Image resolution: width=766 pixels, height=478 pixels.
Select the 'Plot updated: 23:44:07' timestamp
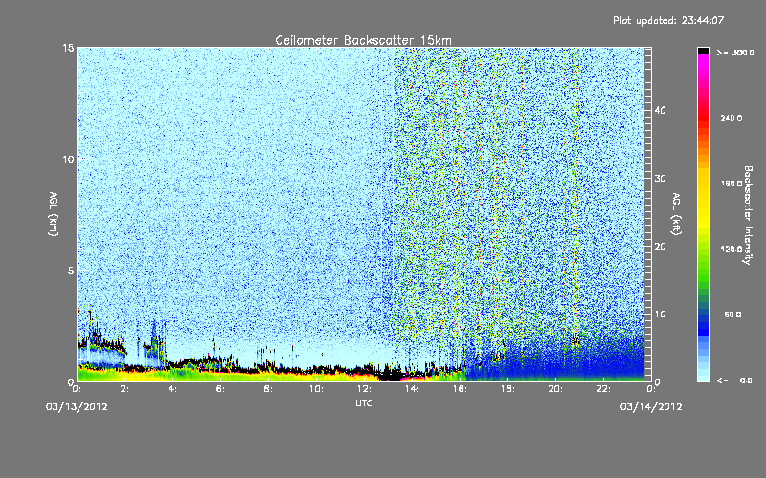(x=668, y=20)
